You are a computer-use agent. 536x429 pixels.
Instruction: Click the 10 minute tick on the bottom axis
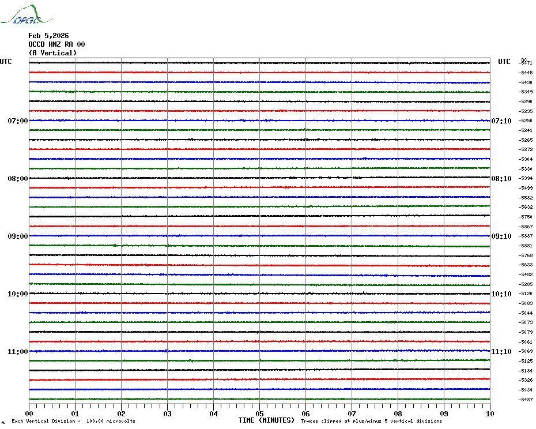pyautogui.click(x=490, y=413)
